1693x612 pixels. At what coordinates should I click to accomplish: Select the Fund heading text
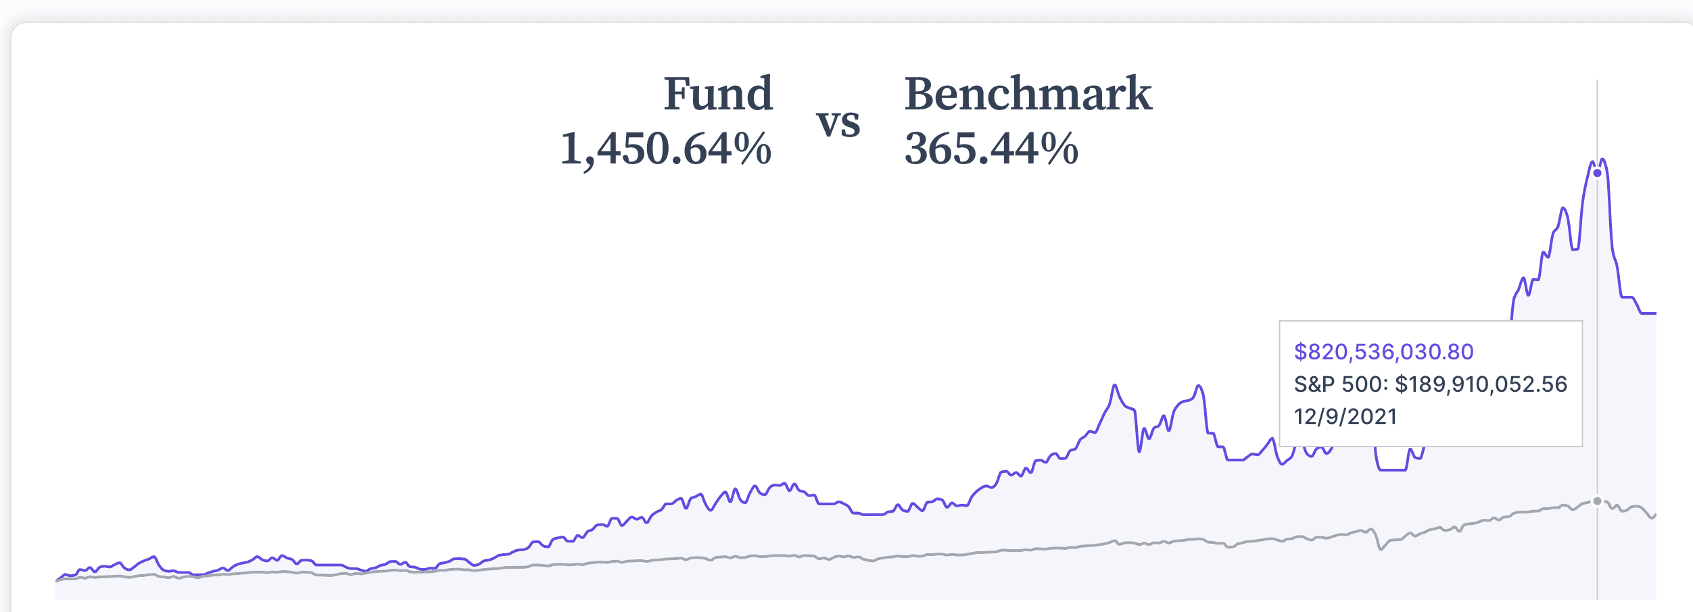tap(718, 93)
